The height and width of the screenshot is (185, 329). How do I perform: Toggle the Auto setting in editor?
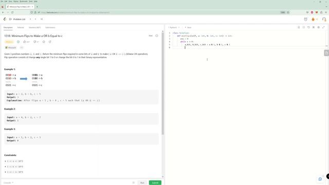coord(188,27)
